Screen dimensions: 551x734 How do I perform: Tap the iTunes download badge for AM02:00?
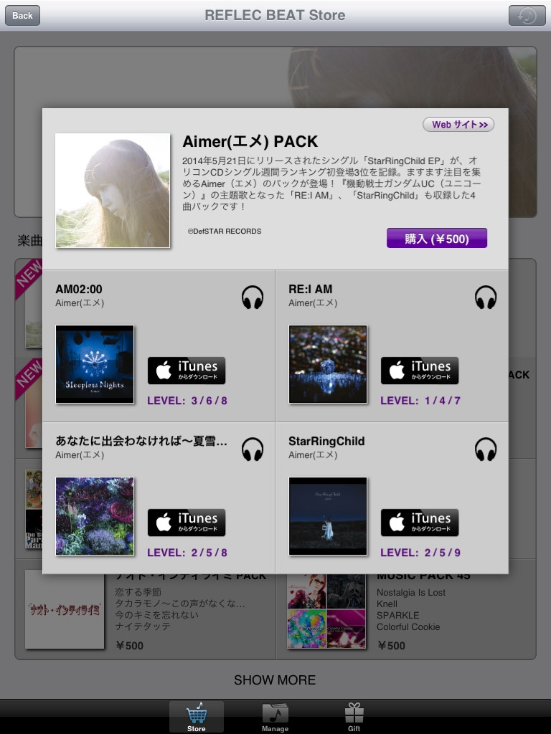click(187, 371)
